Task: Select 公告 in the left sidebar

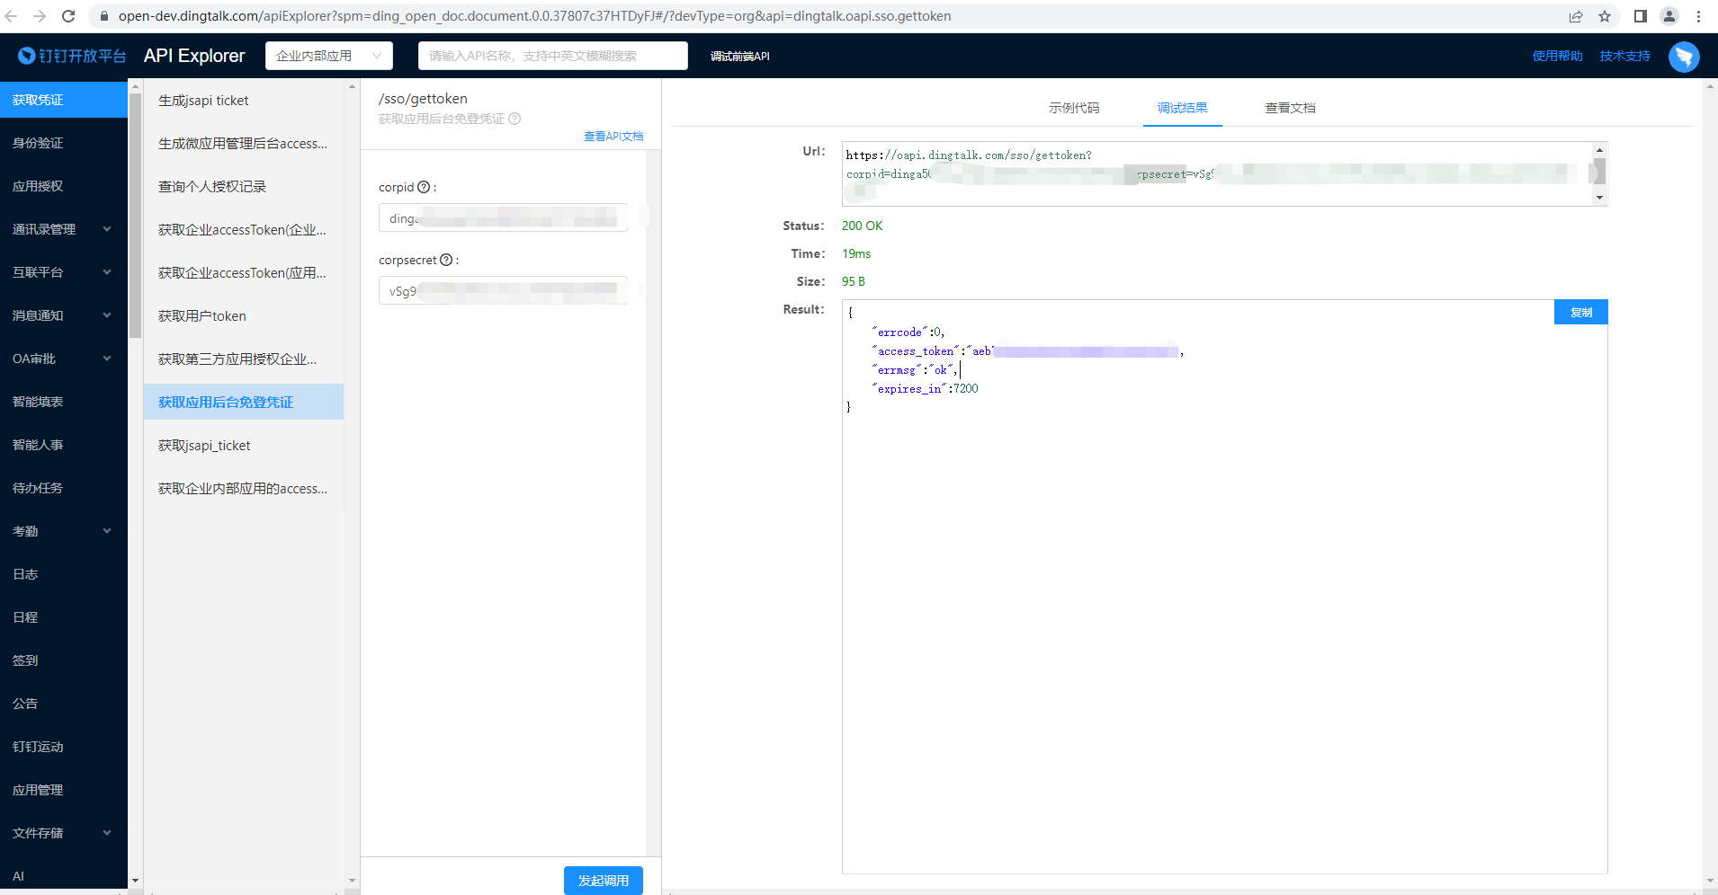Action: pos(63,704)
